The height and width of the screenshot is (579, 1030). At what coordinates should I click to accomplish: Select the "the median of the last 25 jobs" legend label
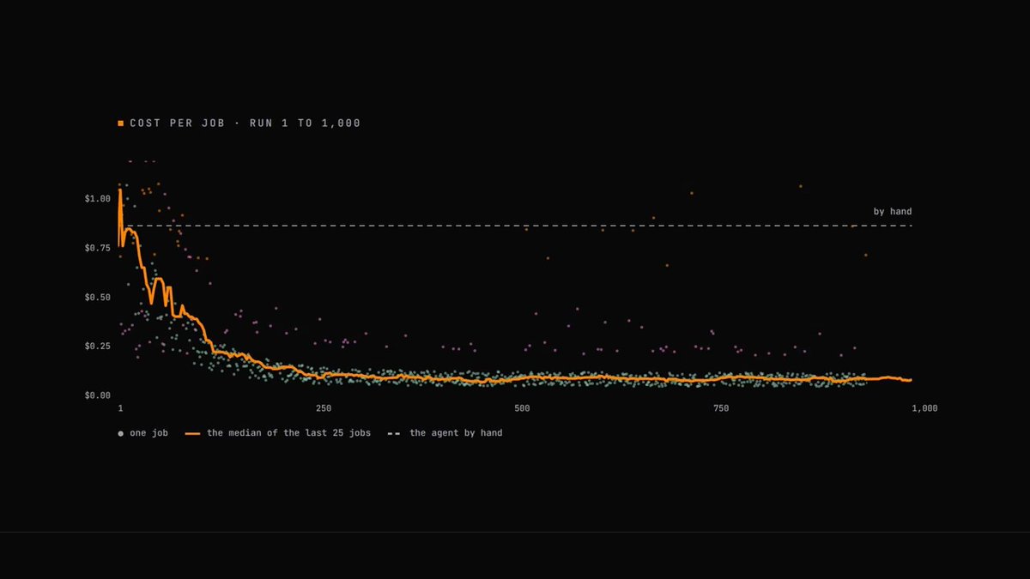289,433
